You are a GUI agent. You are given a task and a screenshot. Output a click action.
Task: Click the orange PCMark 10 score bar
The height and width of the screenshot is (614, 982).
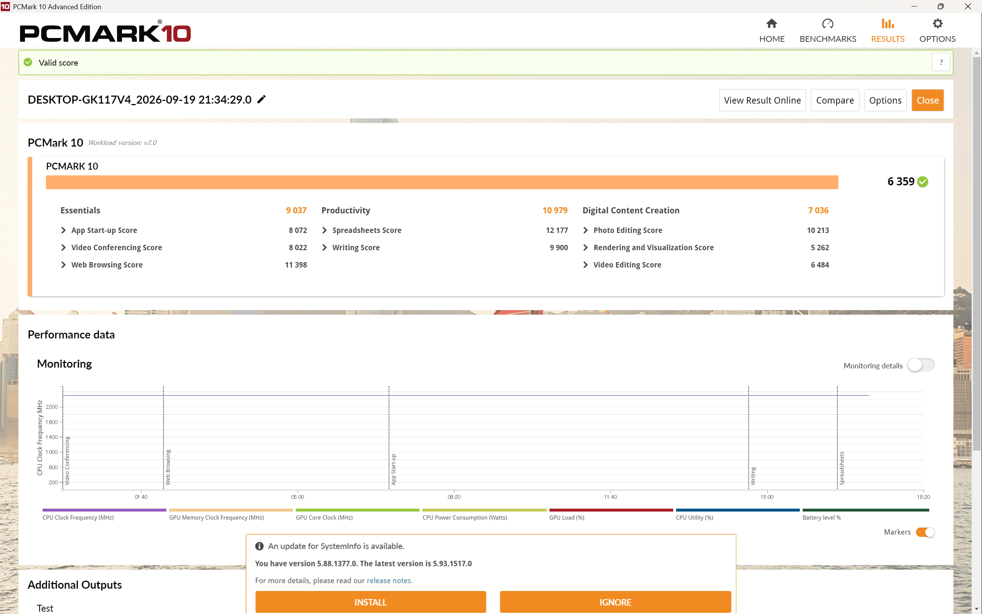(x=442, y=182)
